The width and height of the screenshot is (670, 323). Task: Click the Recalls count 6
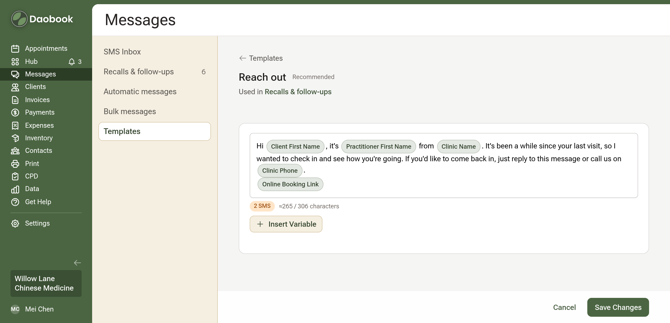203,72
